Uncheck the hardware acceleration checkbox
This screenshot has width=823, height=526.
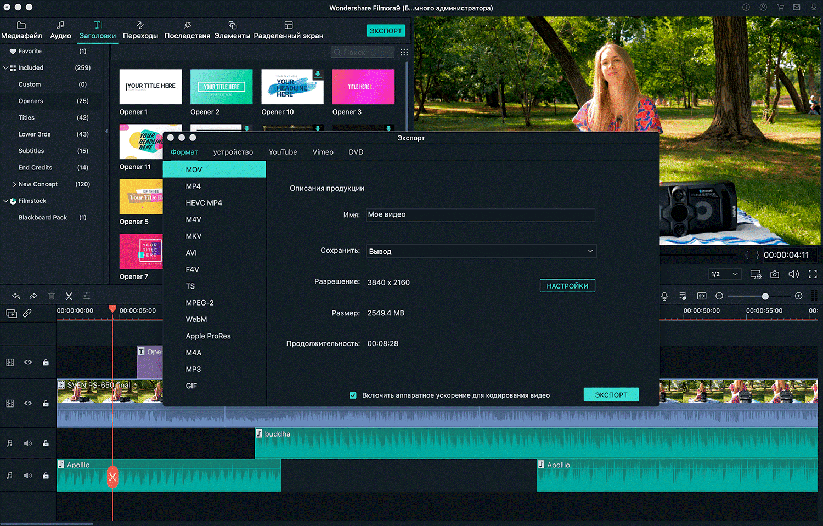click(353, 395)
